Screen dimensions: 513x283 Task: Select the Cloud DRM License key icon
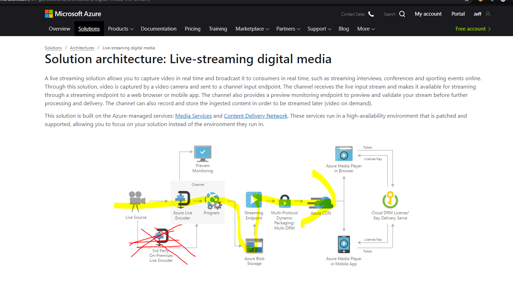pyautogui.click(x=390, y=200)
